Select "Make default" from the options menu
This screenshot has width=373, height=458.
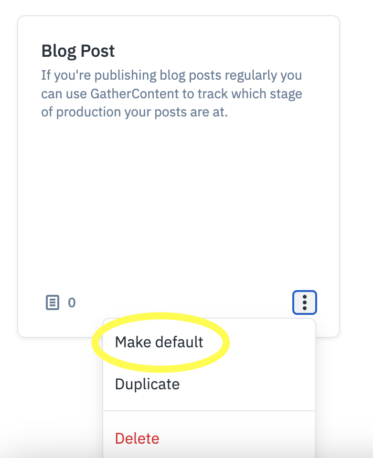click(159, 342)
